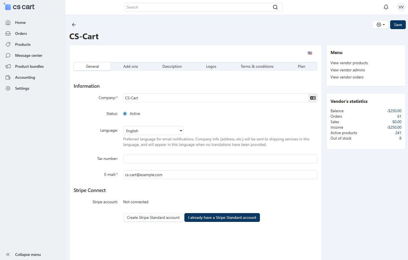Click the Products tag icon
Image resolution: width=408 pixels, height=260 pixels.
(x=8, y=44)
